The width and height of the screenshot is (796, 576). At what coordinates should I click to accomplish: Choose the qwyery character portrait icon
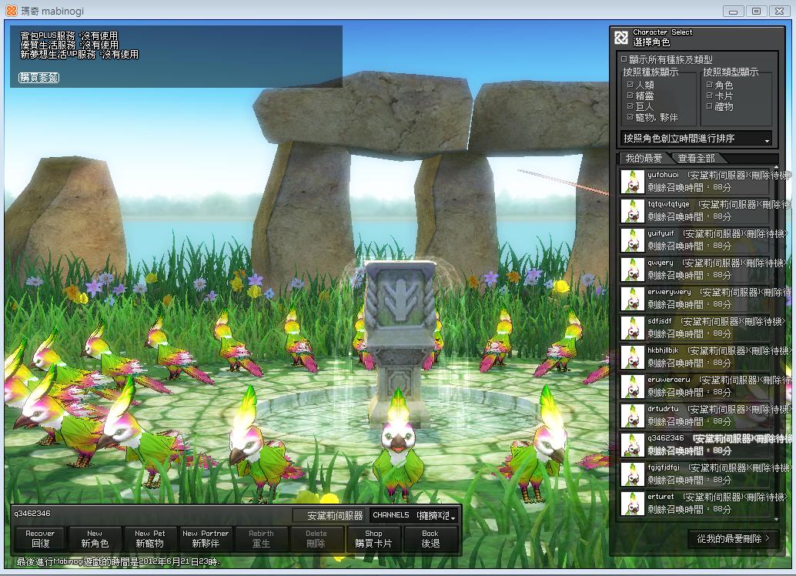(632, 270)
